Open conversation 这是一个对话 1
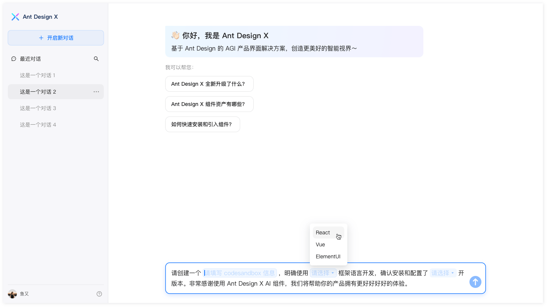Viewport: 547px width, 307px height. [x=56, y=75]
